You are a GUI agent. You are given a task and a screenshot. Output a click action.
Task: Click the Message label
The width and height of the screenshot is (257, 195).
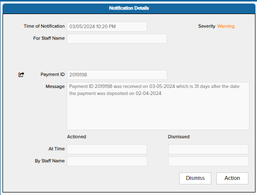55,86
